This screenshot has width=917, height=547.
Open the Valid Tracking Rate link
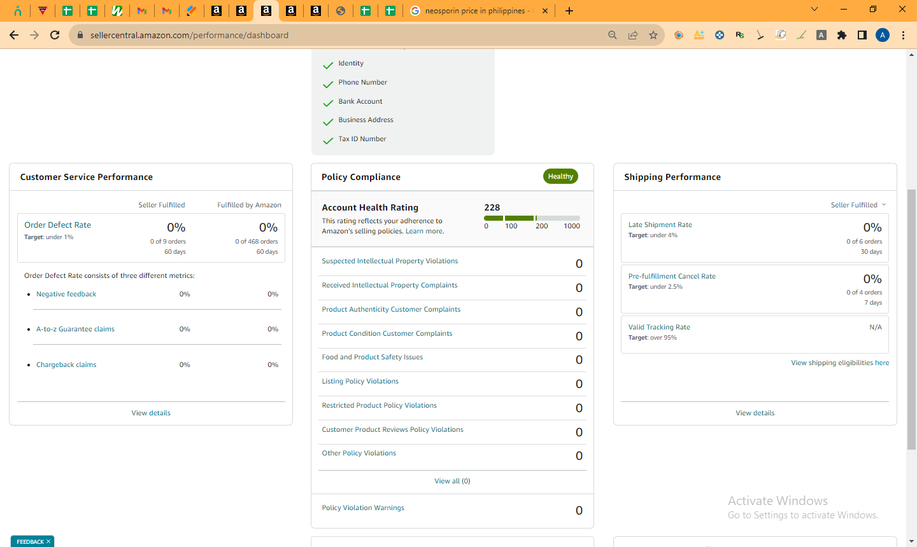coord(659,327)
